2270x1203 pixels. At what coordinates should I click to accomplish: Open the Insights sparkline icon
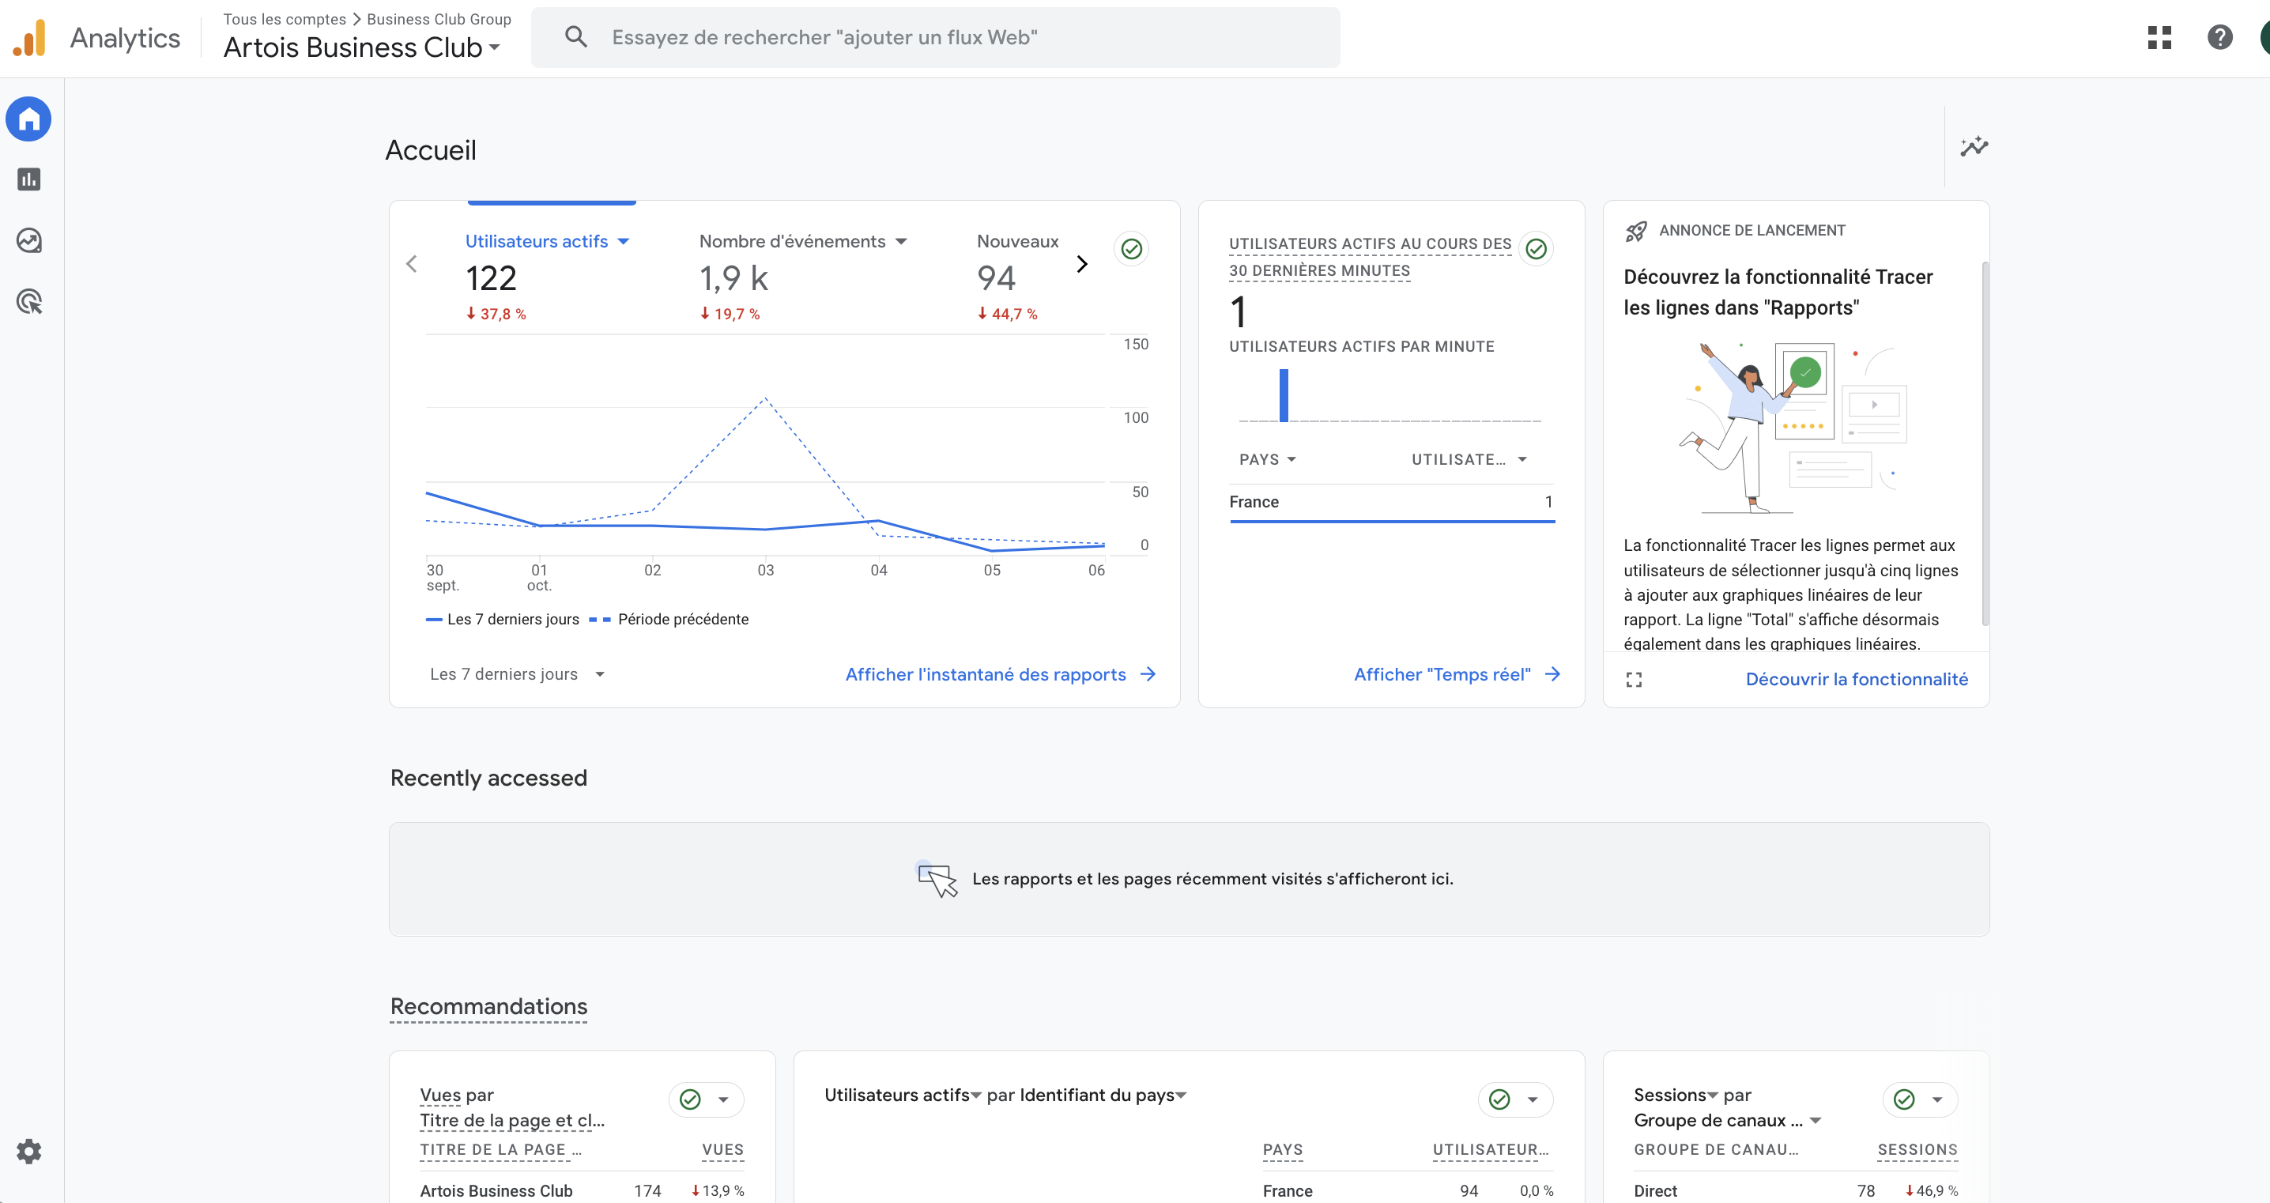click(x=1974, y=146)
